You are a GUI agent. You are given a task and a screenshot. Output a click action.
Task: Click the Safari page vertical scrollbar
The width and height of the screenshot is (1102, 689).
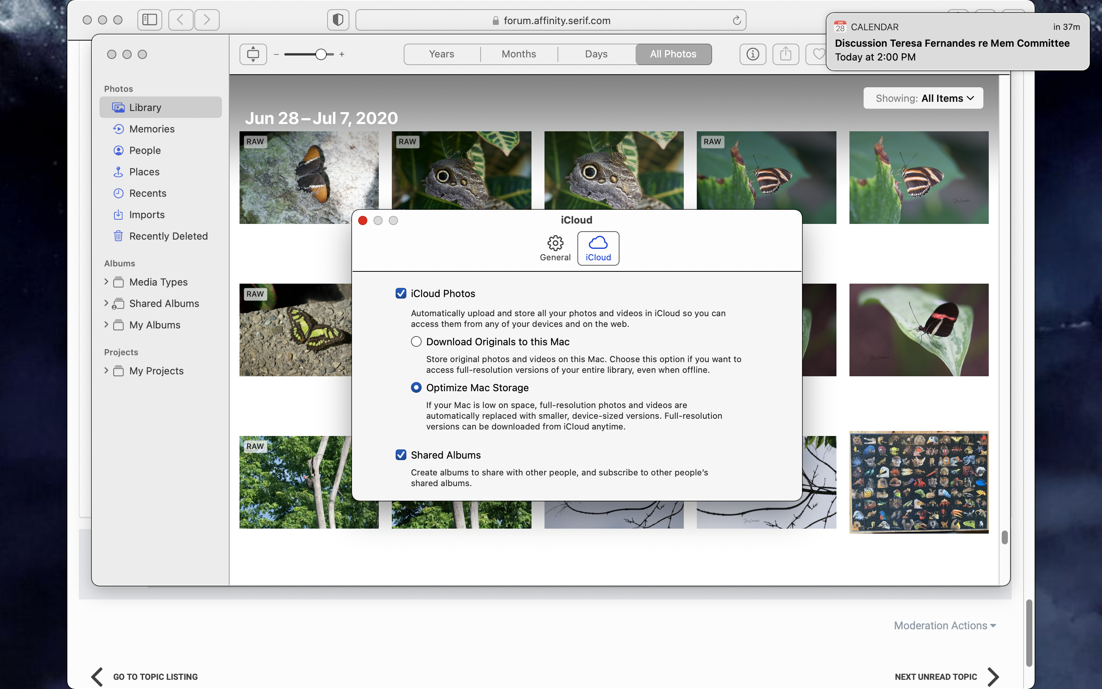(1029, 633)
